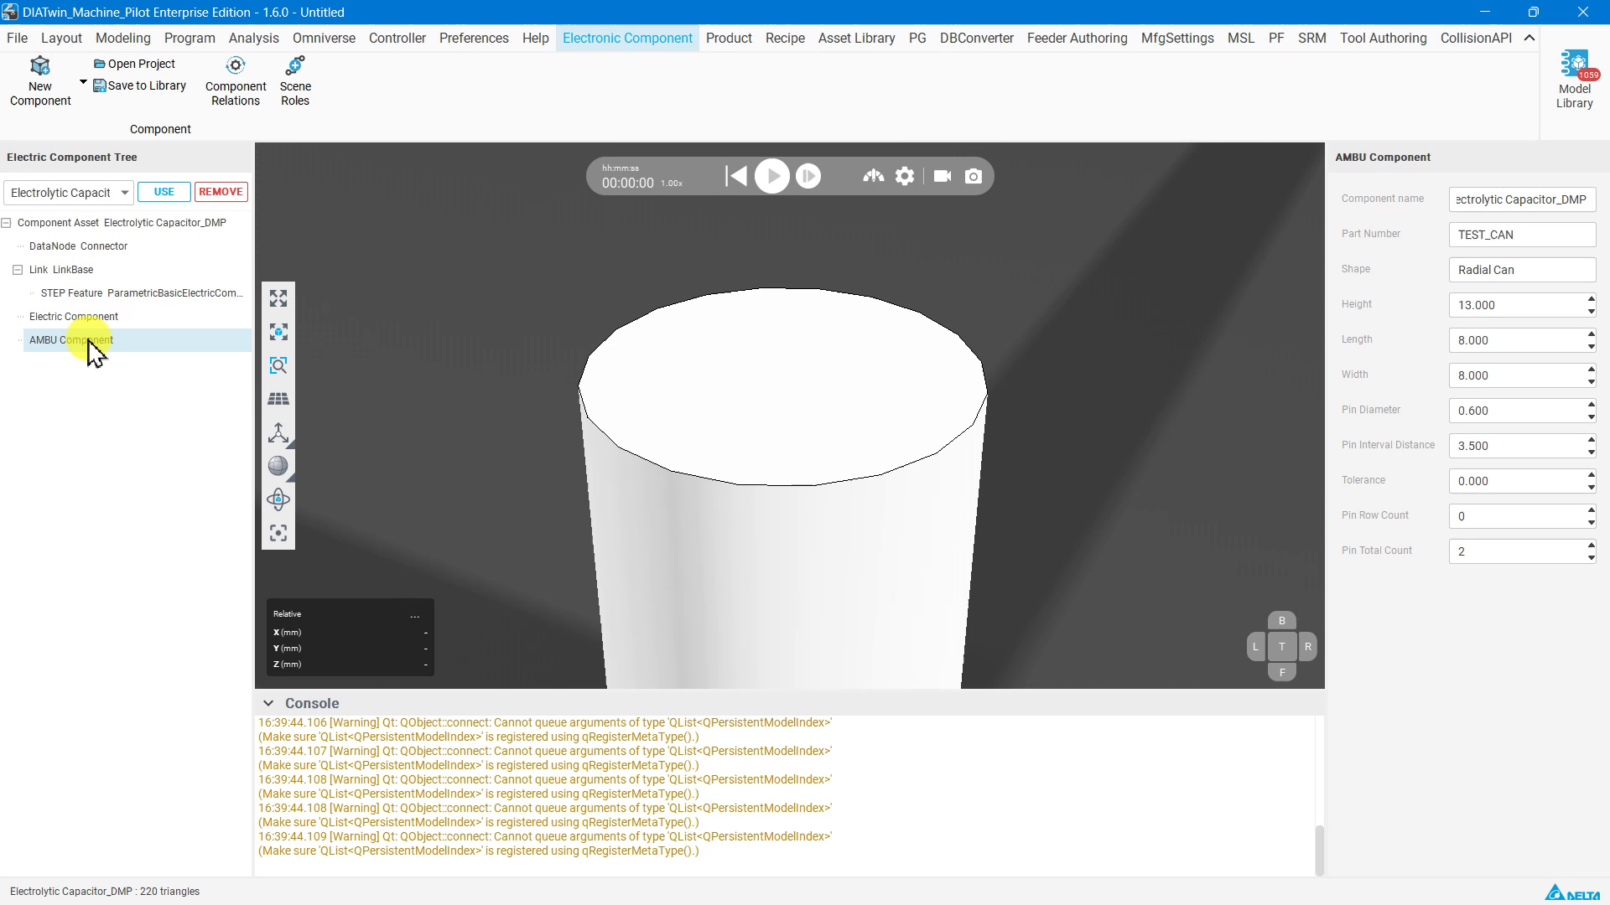Open simulation settings gear
The height and width of the screenshot is (905, 1610).
tap(905, 176)
